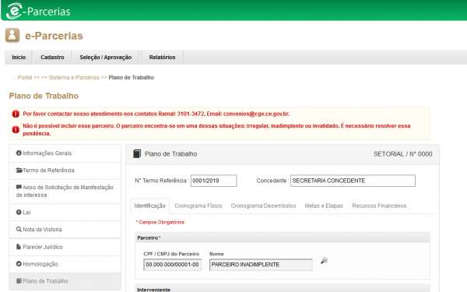Image resolution: width=467 pixels, height=292 pixels.
Task: Follow the Sistema e-Parcerias breadcrumb link
Action: [74, 77]
